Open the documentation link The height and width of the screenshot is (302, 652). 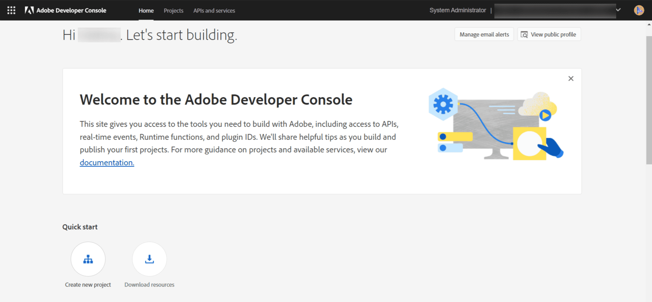[107, 163]
